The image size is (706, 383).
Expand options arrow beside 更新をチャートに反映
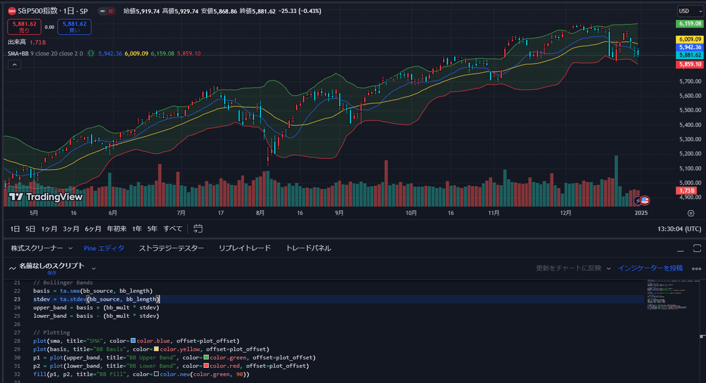click(608, 268)
